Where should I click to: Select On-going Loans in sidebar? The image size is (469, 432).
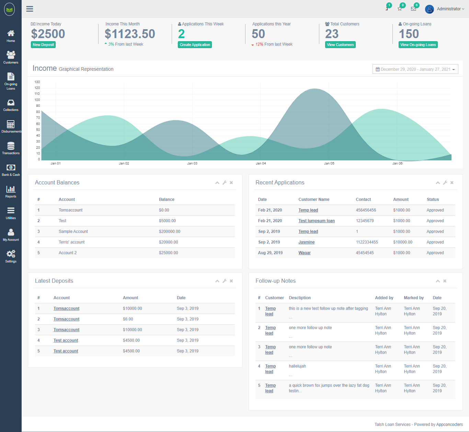click(x=11, y=81)
